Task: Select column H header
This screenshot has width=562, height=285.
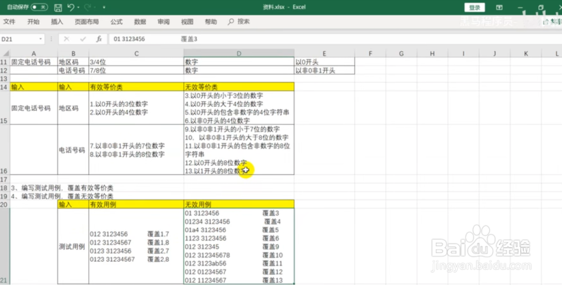Action: pos(432,53)
